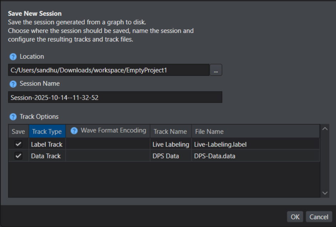Click the Wave Format Encoding help icon
The image size is (336, 227).
[x=74, y=131]
